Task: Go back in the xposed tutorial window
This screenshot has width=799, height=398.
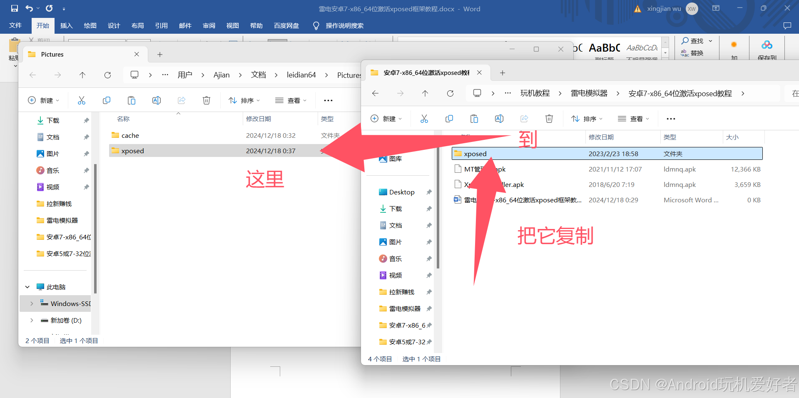Action: click(x=375, y=93)
